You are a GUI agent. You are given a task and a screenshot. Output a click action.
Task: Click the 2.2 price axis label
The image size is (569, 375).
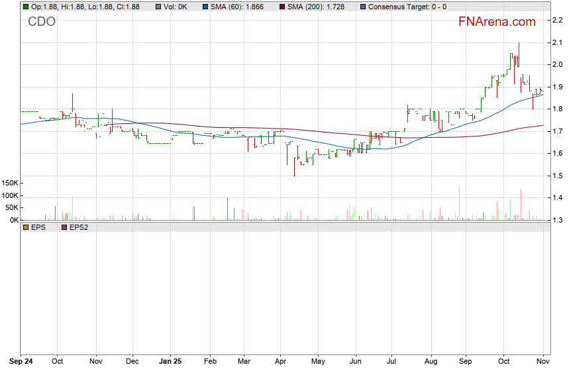click(x=557, y=21)
